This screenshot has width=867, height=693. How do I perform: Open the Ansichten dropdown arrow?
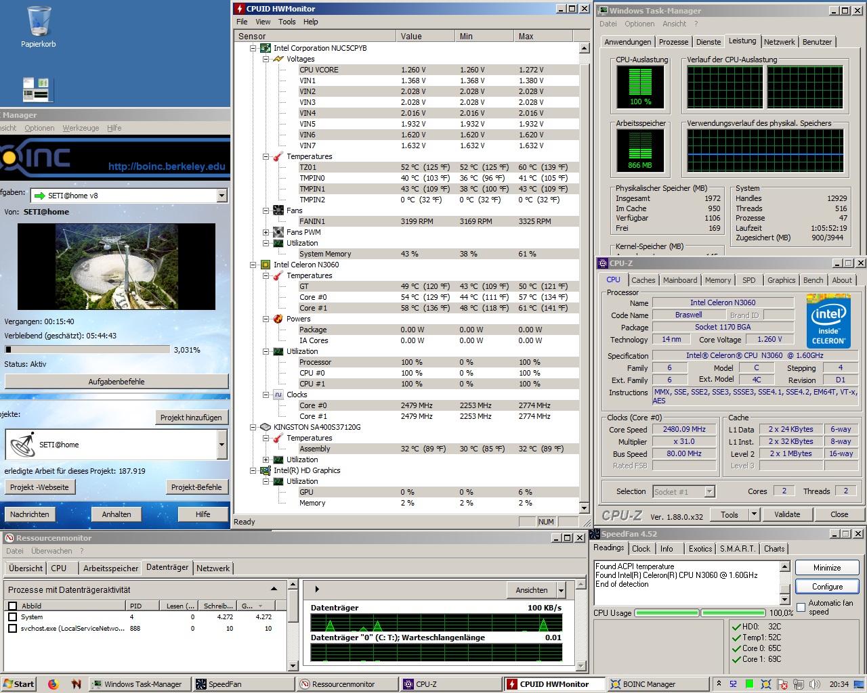561,590
